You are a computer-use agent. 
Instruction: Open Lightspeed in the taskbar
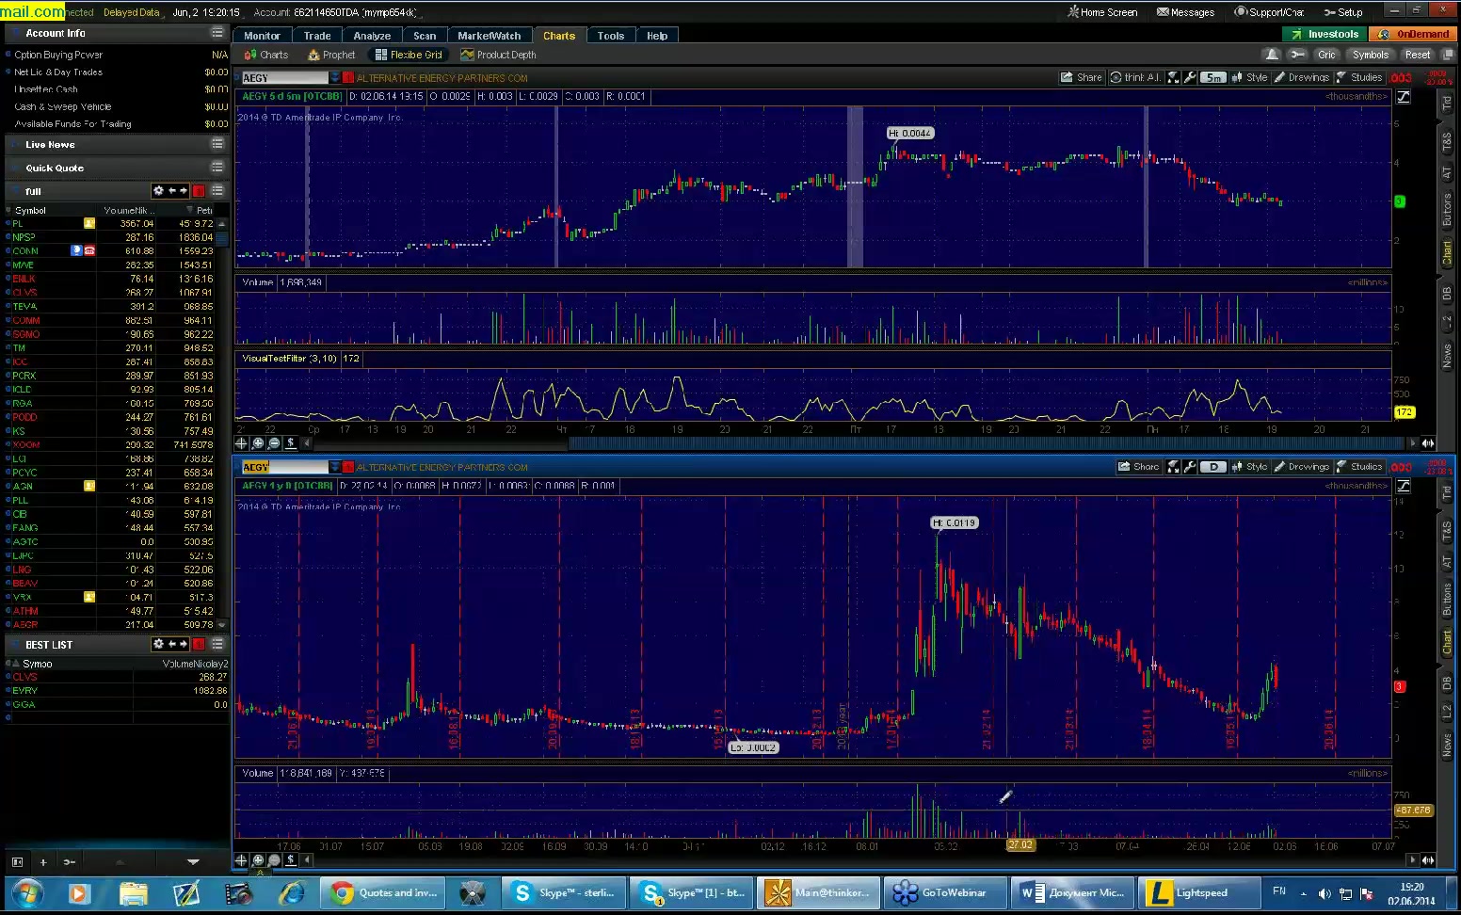point(1198,892)
